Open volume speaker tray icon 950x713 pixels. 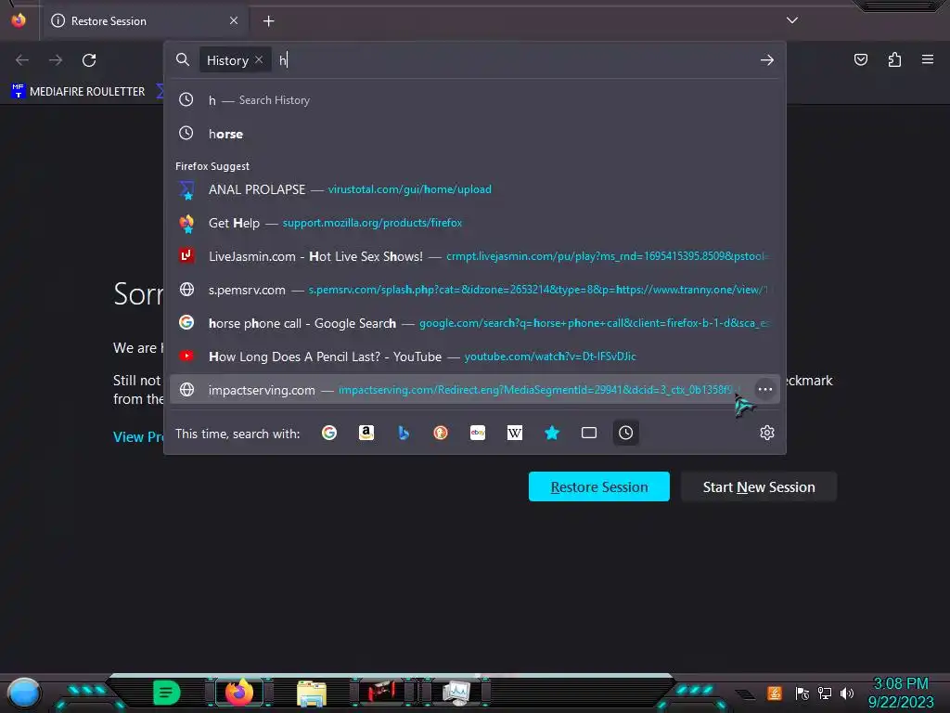[847, 693]
